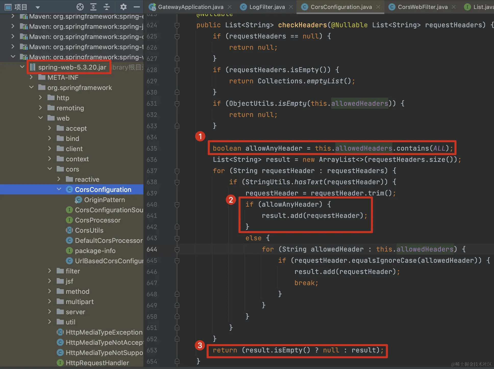Click the HttpMediaTypeNotAcceptable class icon

[60, 342]
